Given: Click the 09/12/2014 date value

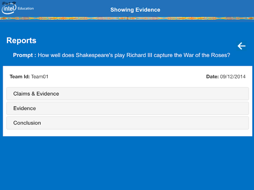Looking at the screenshot, I should tap(233, 77).
